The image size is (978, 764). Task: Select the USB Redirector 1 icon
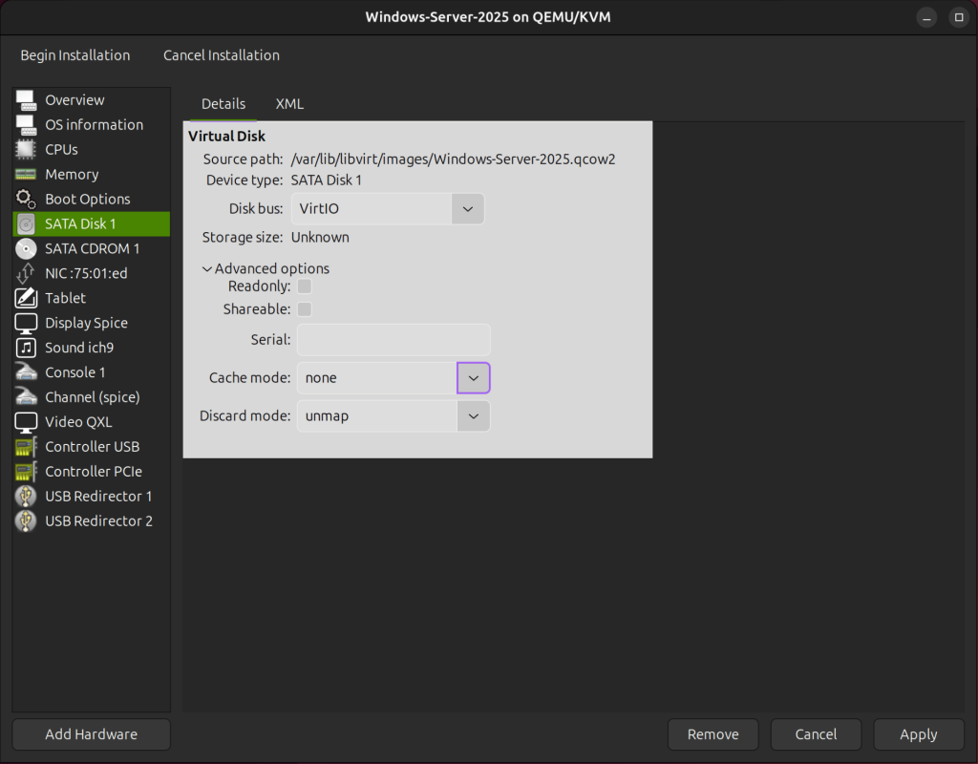click(x=26, y=497)
